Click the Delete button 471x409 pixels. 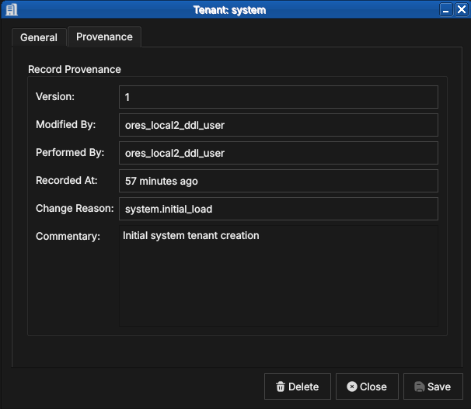(x=298, y=386)
